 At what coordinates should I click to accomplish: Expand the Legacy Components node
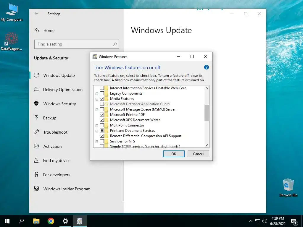(97, 94)
